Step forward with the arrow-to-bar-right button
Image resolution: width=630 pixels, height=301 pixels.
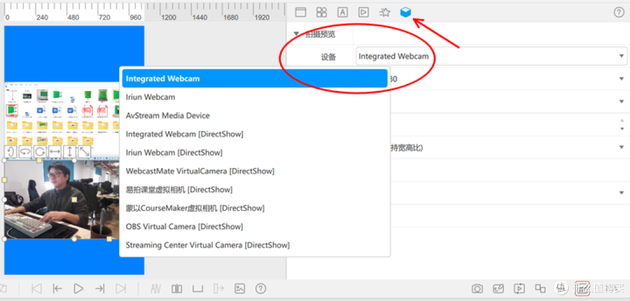[x=100, y=288]
